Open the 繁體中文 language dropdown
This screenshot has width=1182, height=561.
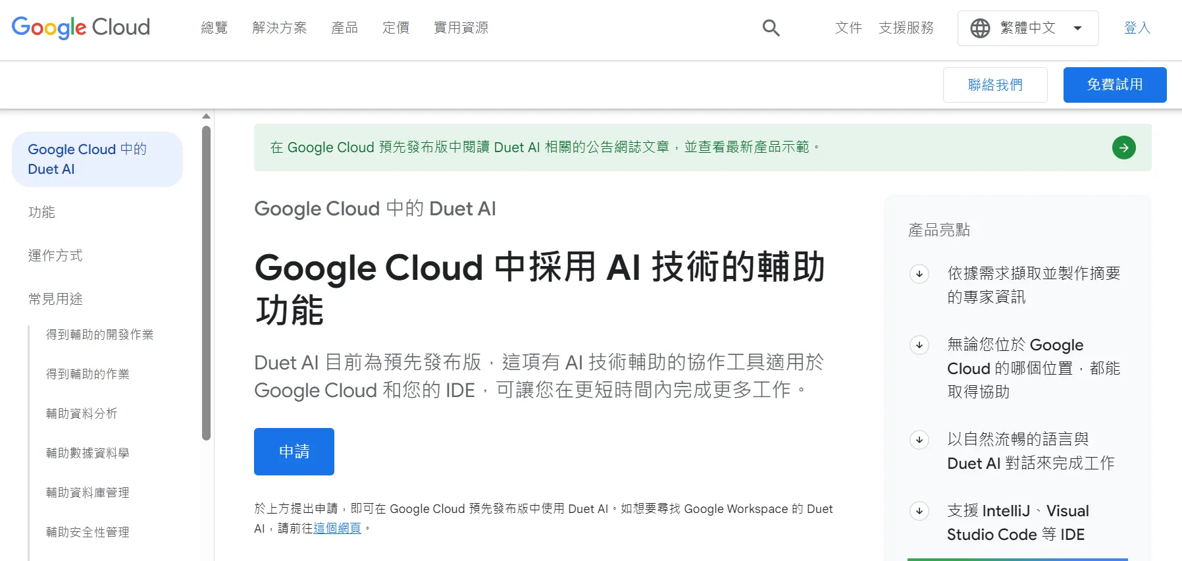(1028, 28)
